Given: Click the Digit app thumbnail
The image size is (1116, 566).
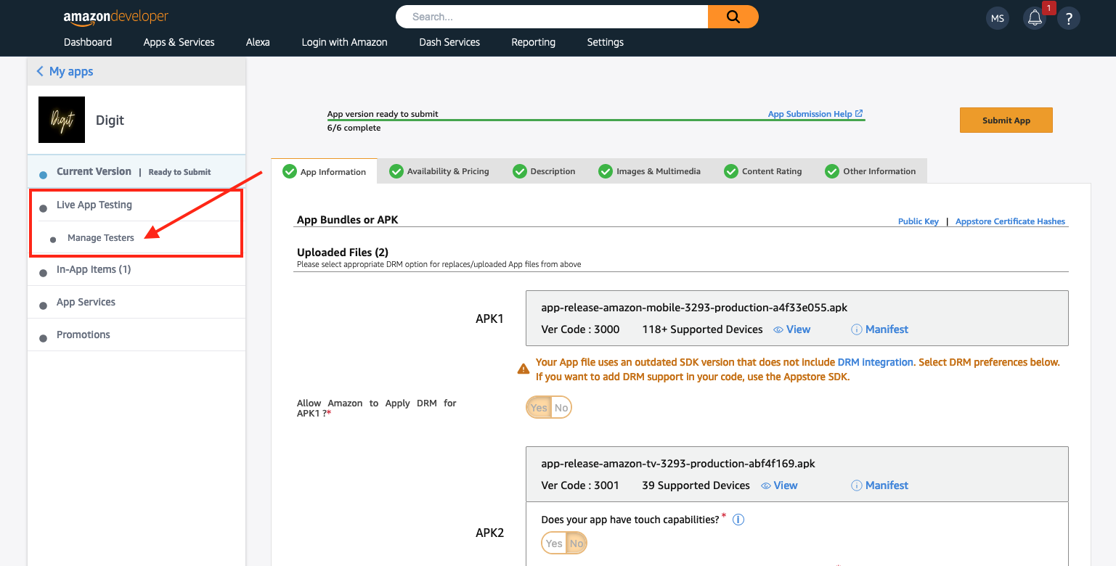Looking at the screenshot, I should pos(62,120).
